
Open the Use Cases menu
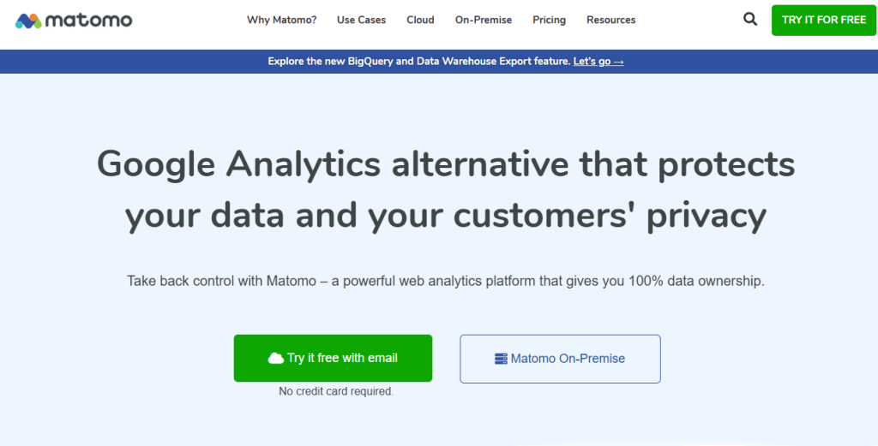(361, 20)
